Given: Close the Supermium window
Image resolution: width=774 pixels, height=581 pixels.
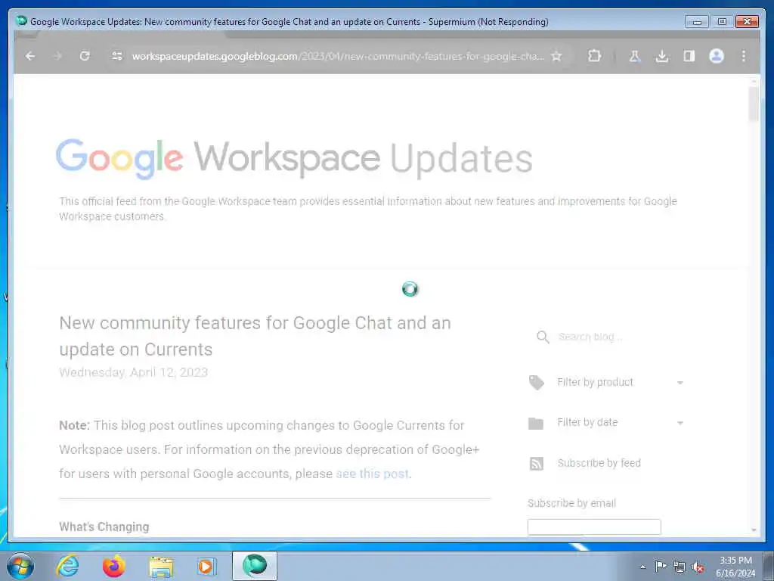Looking at the screenshot, I should [x=747, y=22].
